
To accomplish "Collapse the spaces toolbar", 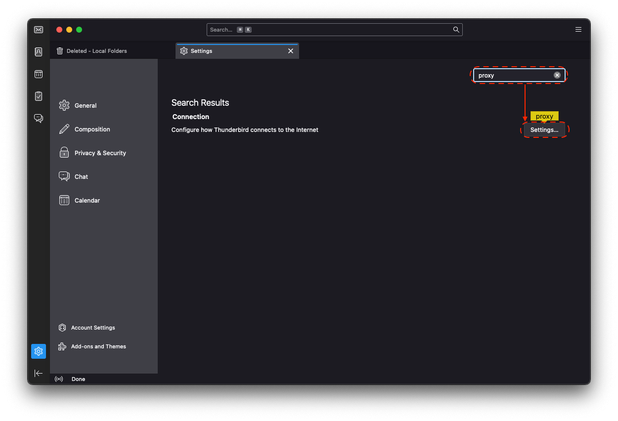I will (x=39, y=373).
